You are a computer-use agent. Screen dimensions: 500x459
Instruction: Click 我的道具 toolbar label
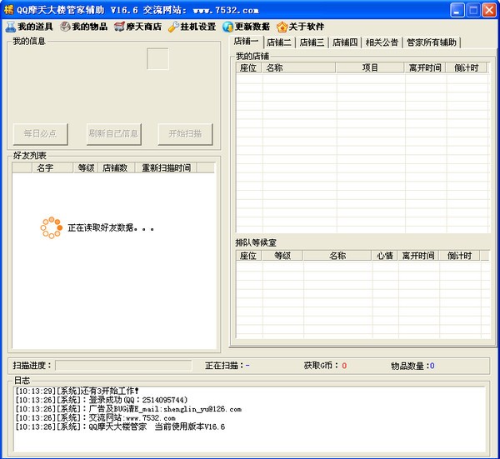tap(35, 27)
